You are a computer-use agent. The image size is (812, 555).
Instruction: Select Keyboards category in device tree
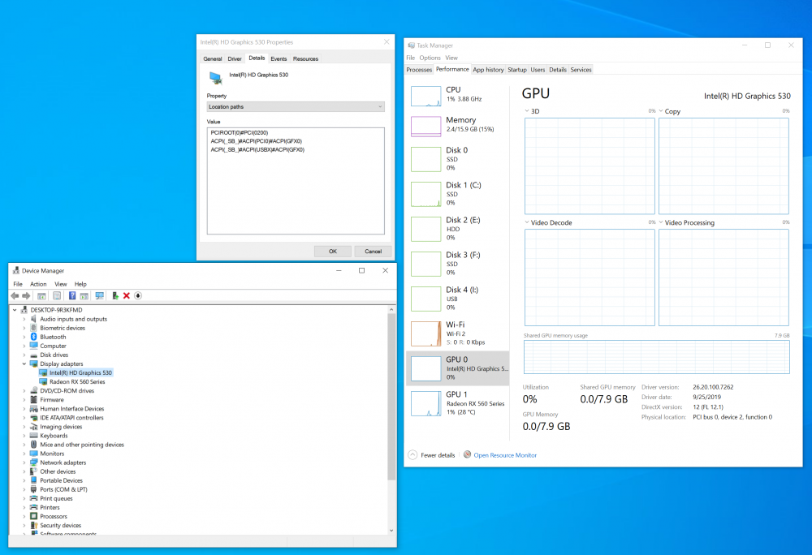54,436
